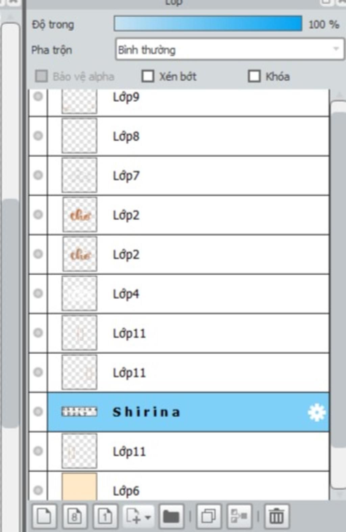
Task: Delete the layer with the trash icon
Action: click(x=276, y=516)
